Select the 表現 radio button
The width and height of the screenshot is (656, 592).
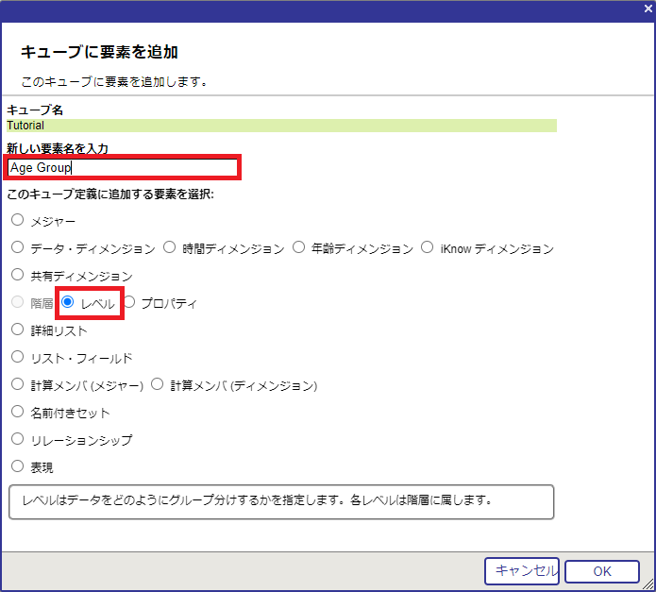click(x=17, y=466)
